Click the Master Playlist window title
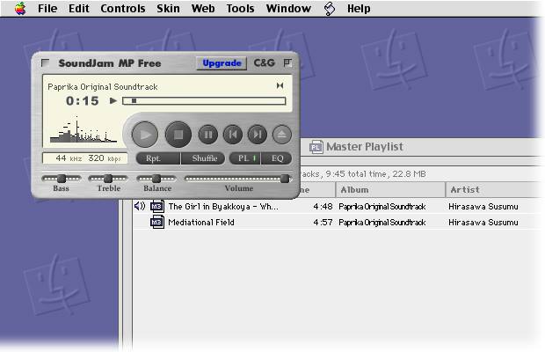545x352 pixels. [365, 147]
